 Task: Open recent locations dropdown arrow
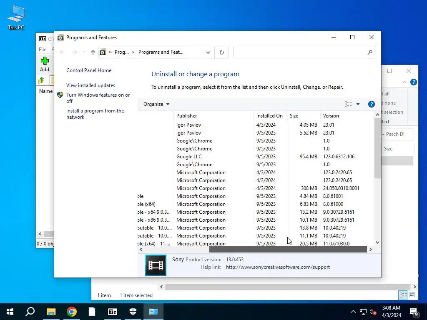pos(84,52)
